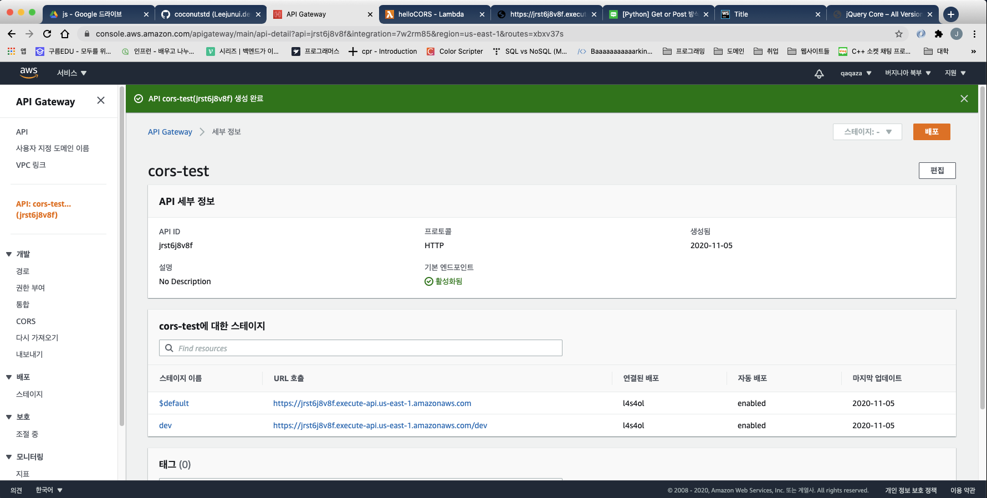Click the browser forward arrow
The height and width of the screenshot is (498, 987).
click(x=29, y=34)
